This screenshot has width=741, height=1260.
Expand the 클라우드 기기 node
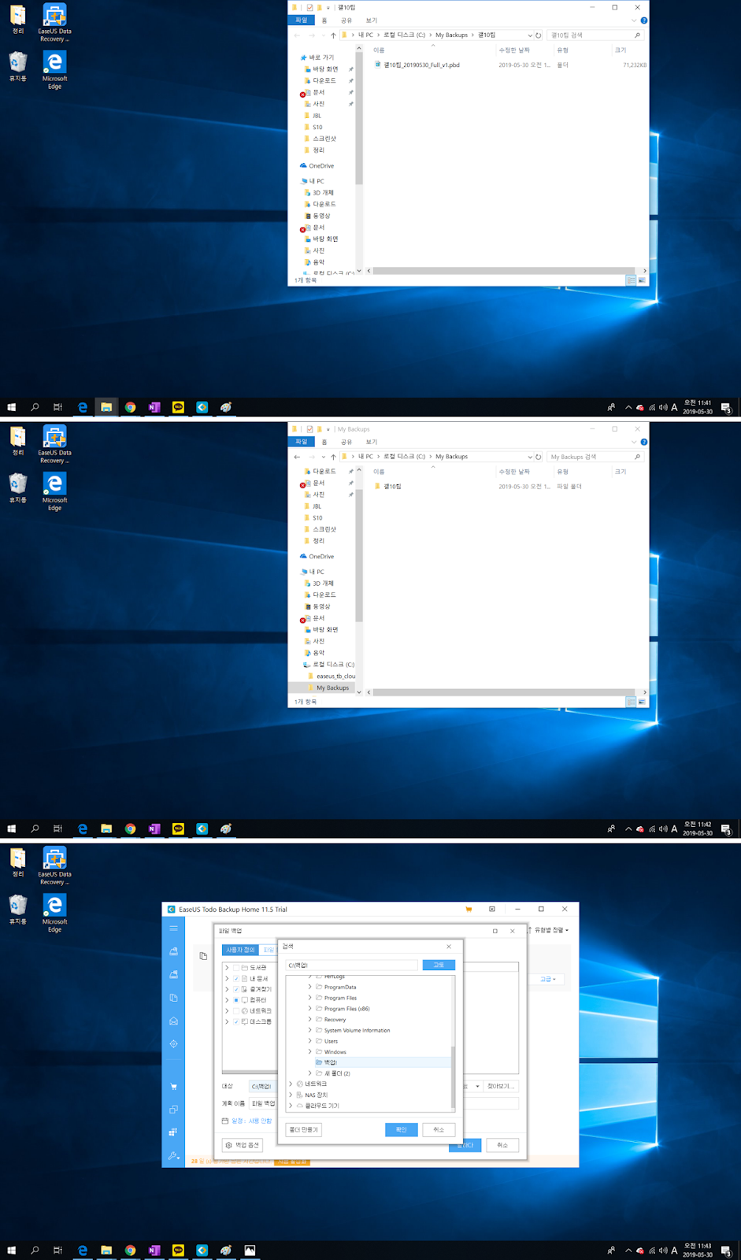pyautogui.click(x=291, y=1106)
